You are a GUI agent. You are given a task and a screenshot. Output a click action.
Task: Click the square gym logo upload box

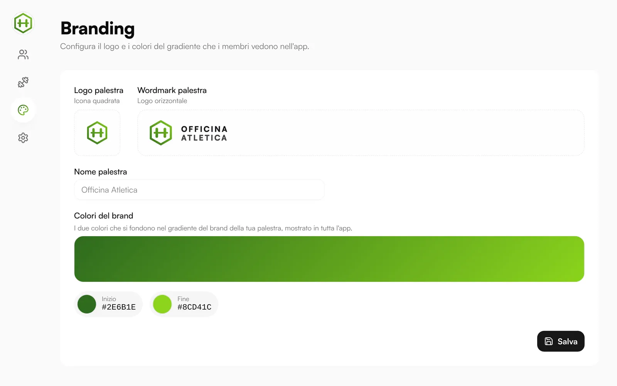click(97, 133)
